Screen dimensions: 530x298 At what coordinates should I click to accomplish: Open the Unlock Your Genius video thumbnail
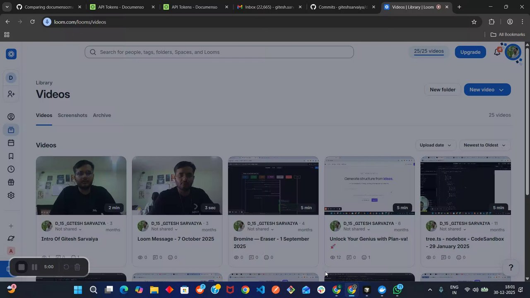tap(369, 186)
